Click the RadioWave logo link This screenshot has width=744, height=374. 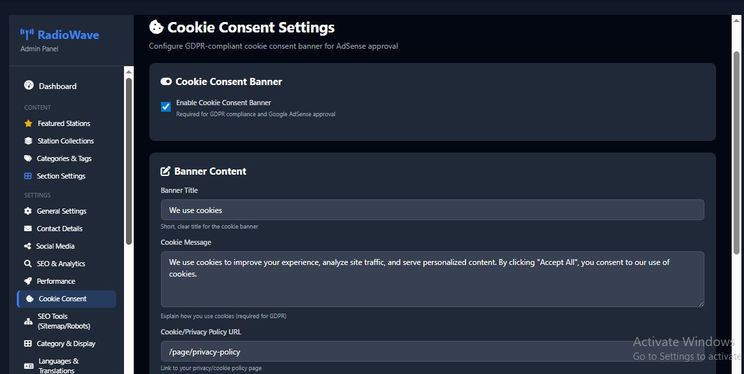60,35
